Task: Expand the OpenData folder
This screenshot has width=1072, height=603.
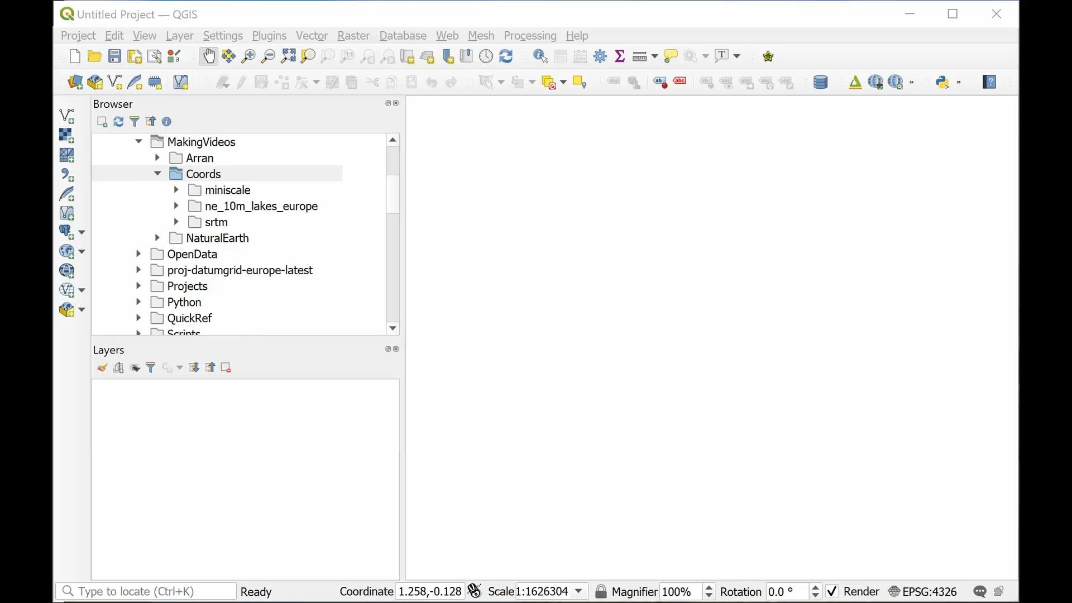Action: click(138, 254)
